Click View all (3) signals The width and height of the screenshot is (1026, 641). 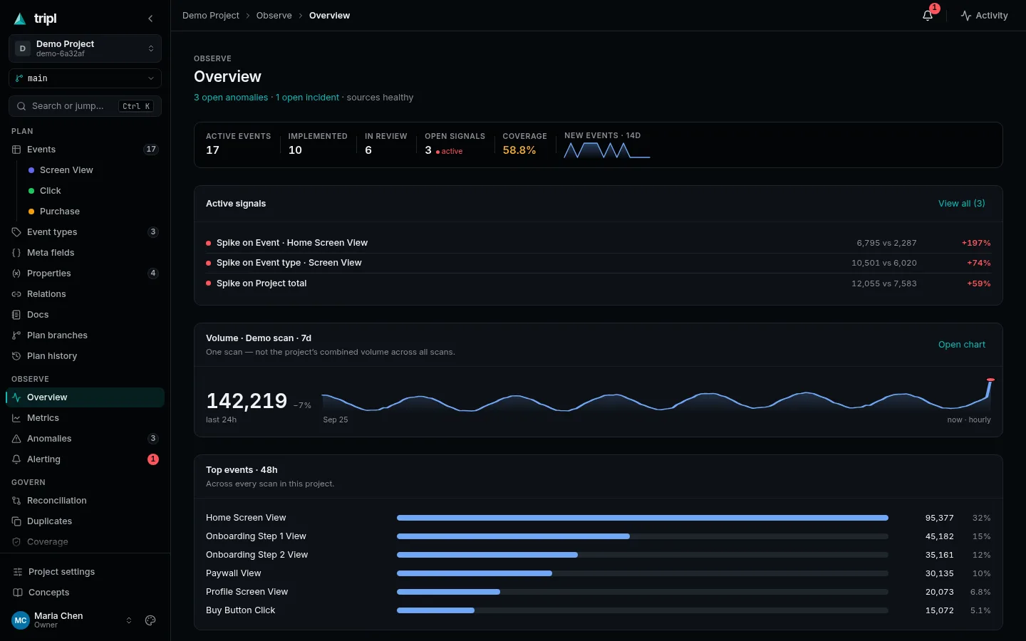click(x=962, y=204)
